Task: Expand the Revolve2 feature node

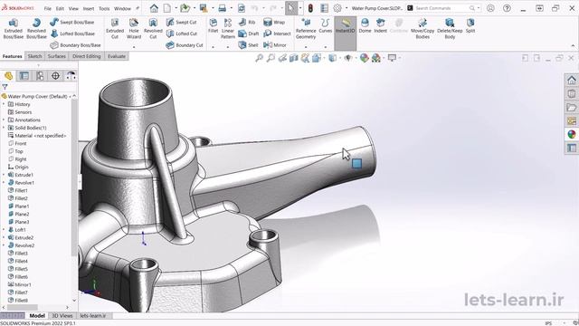Action: coord(4,245)
